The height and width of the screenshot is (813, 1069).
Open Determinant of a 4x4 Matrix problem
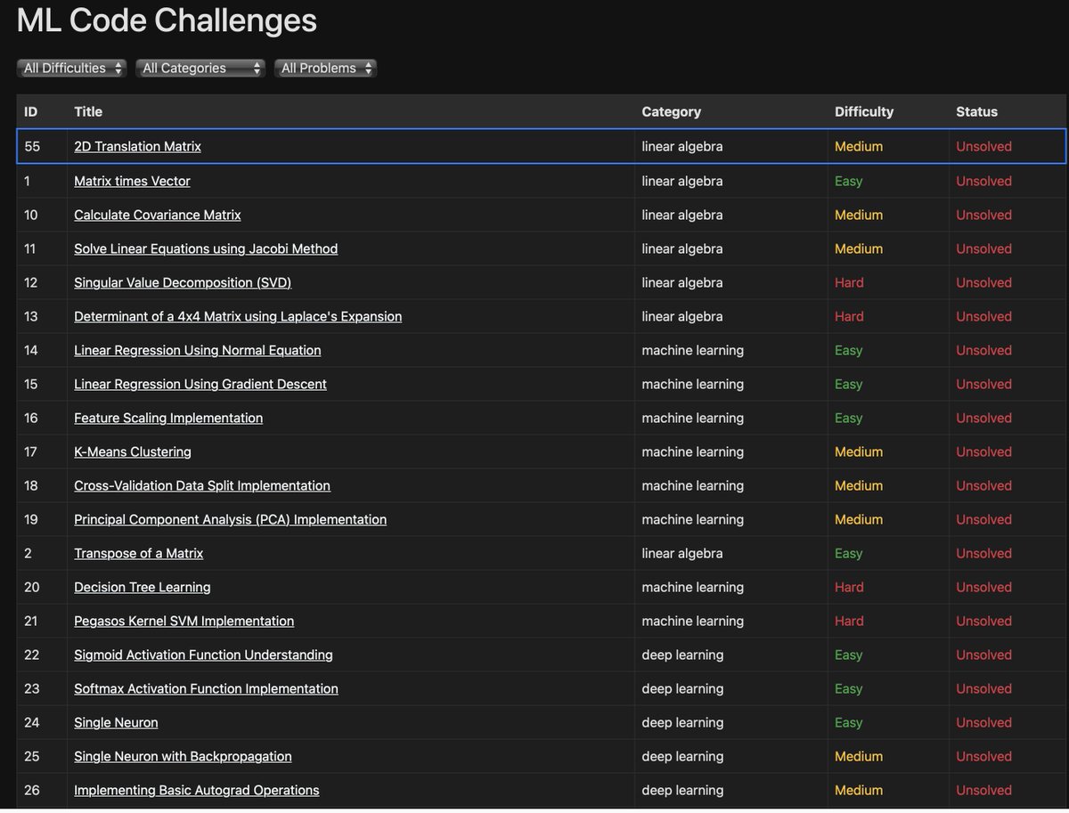click(238, 316)
